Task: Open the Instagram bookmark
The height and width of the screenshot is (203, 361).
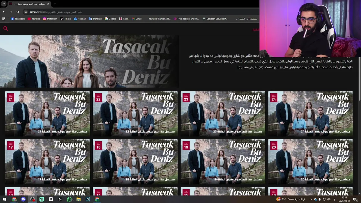Action: pos(50,19)
